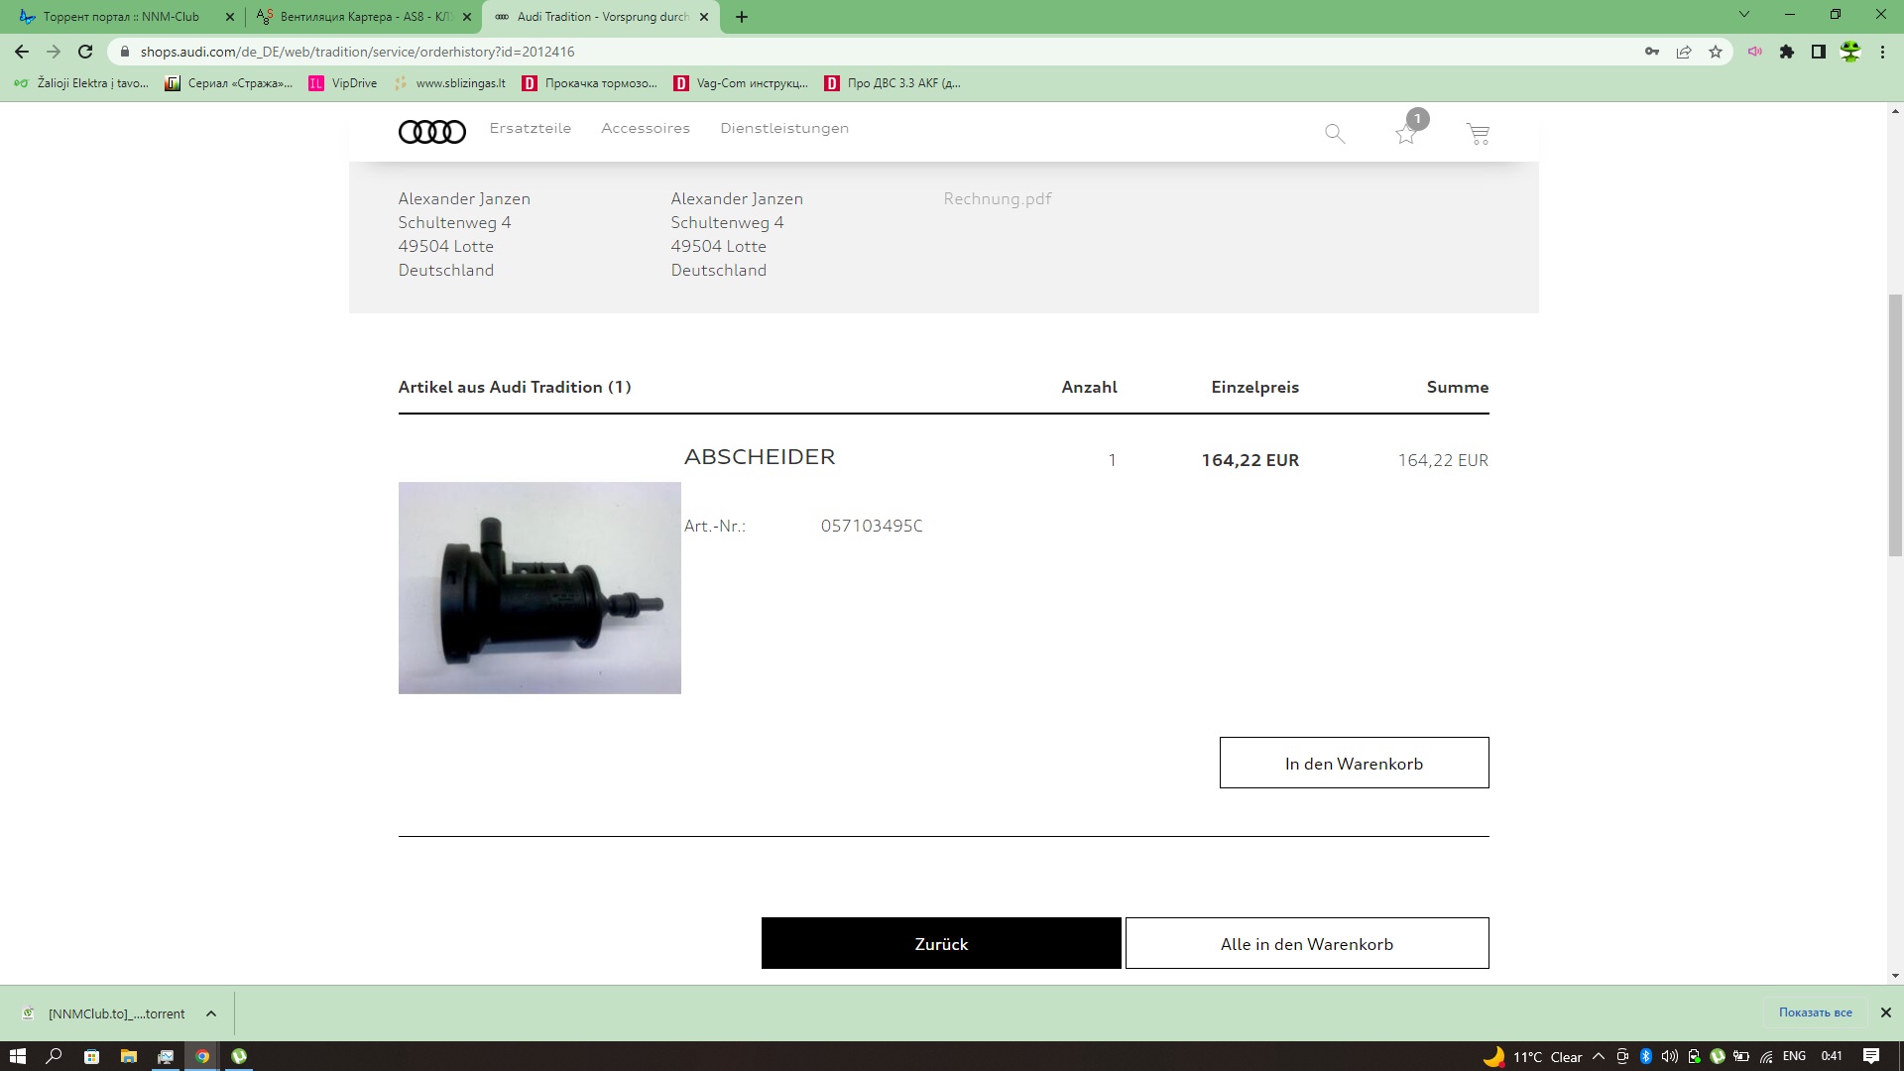
Task: Open the tab search dropdown arrow
Action: click(1744, 15)
